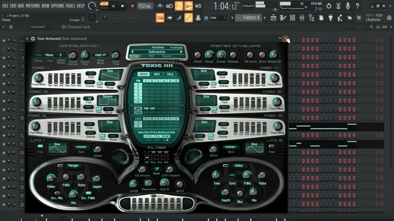Image resolution: width=394 pixels, height=221 pixels.
Task: Click the scissors render/cut tool icon
Action: click(338, 6)
